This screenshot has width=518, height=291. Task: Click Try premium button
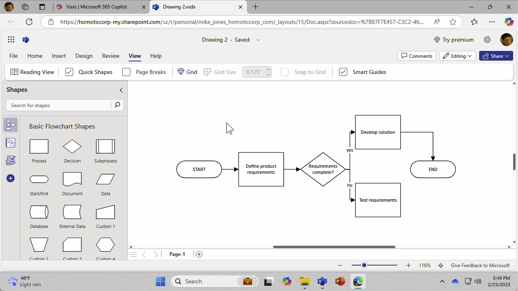click(454, 40)
